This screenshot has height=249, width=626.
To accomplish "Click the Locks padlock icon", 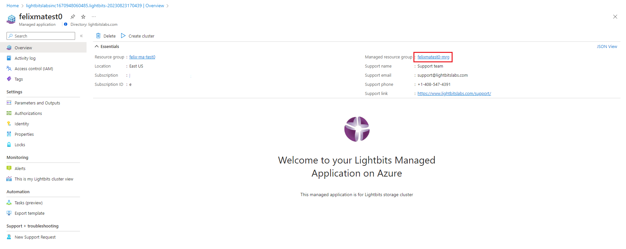I will [x=9, y=145].
